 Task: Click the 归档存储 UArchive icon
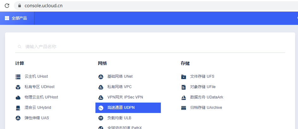point(184,108)
